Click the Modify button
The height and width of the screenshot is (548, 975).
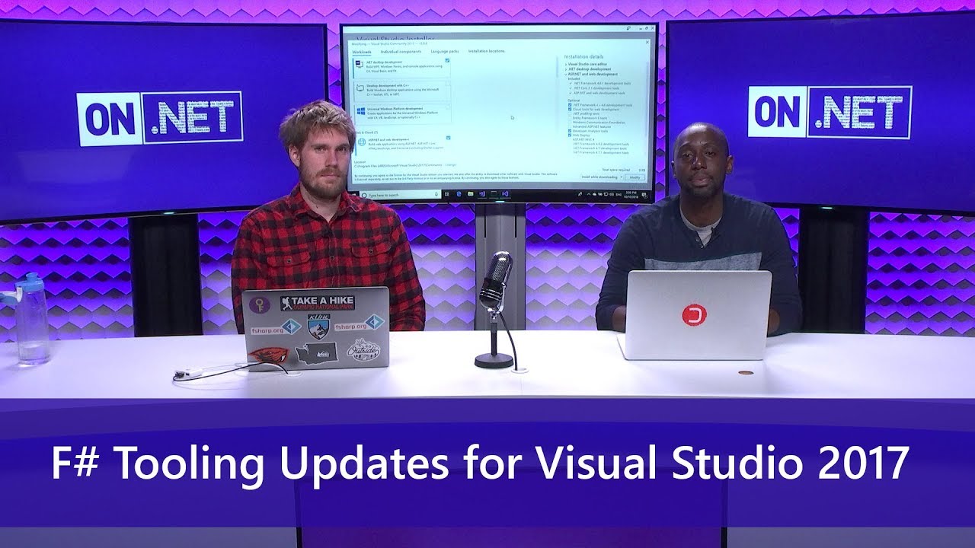pyautogui.click(x=635, y=177)
